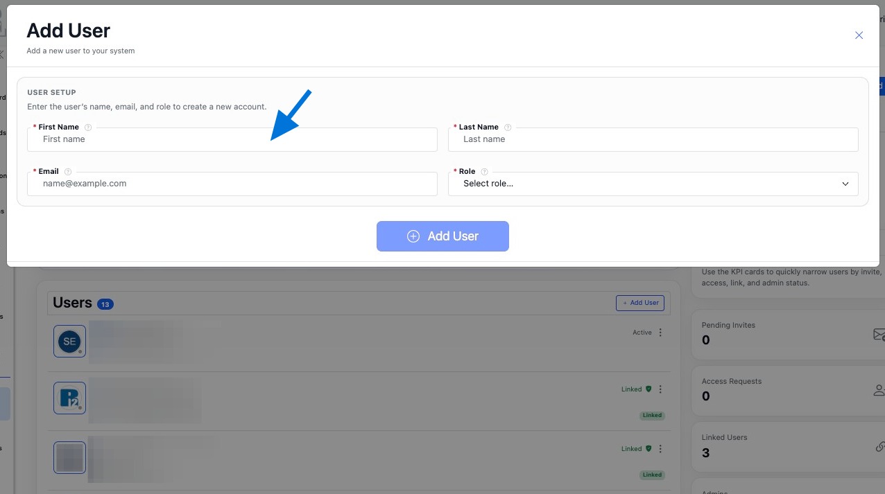The width and height of the screenshot is (885, 494).
Task: Open the Select role dropdown
Action: [653, 184]
